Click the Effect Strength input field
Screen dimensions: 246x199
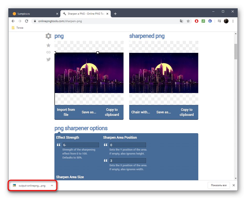coord(81,145)
